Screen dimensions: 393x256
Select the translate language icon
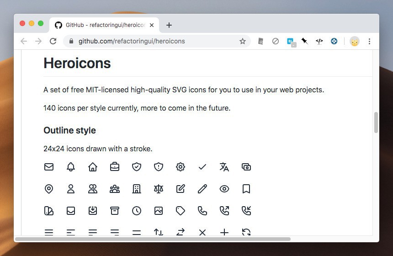click(224, 167)
